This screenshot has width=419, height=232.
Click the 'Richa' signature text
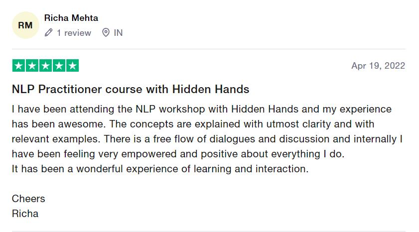coord(25,214)
